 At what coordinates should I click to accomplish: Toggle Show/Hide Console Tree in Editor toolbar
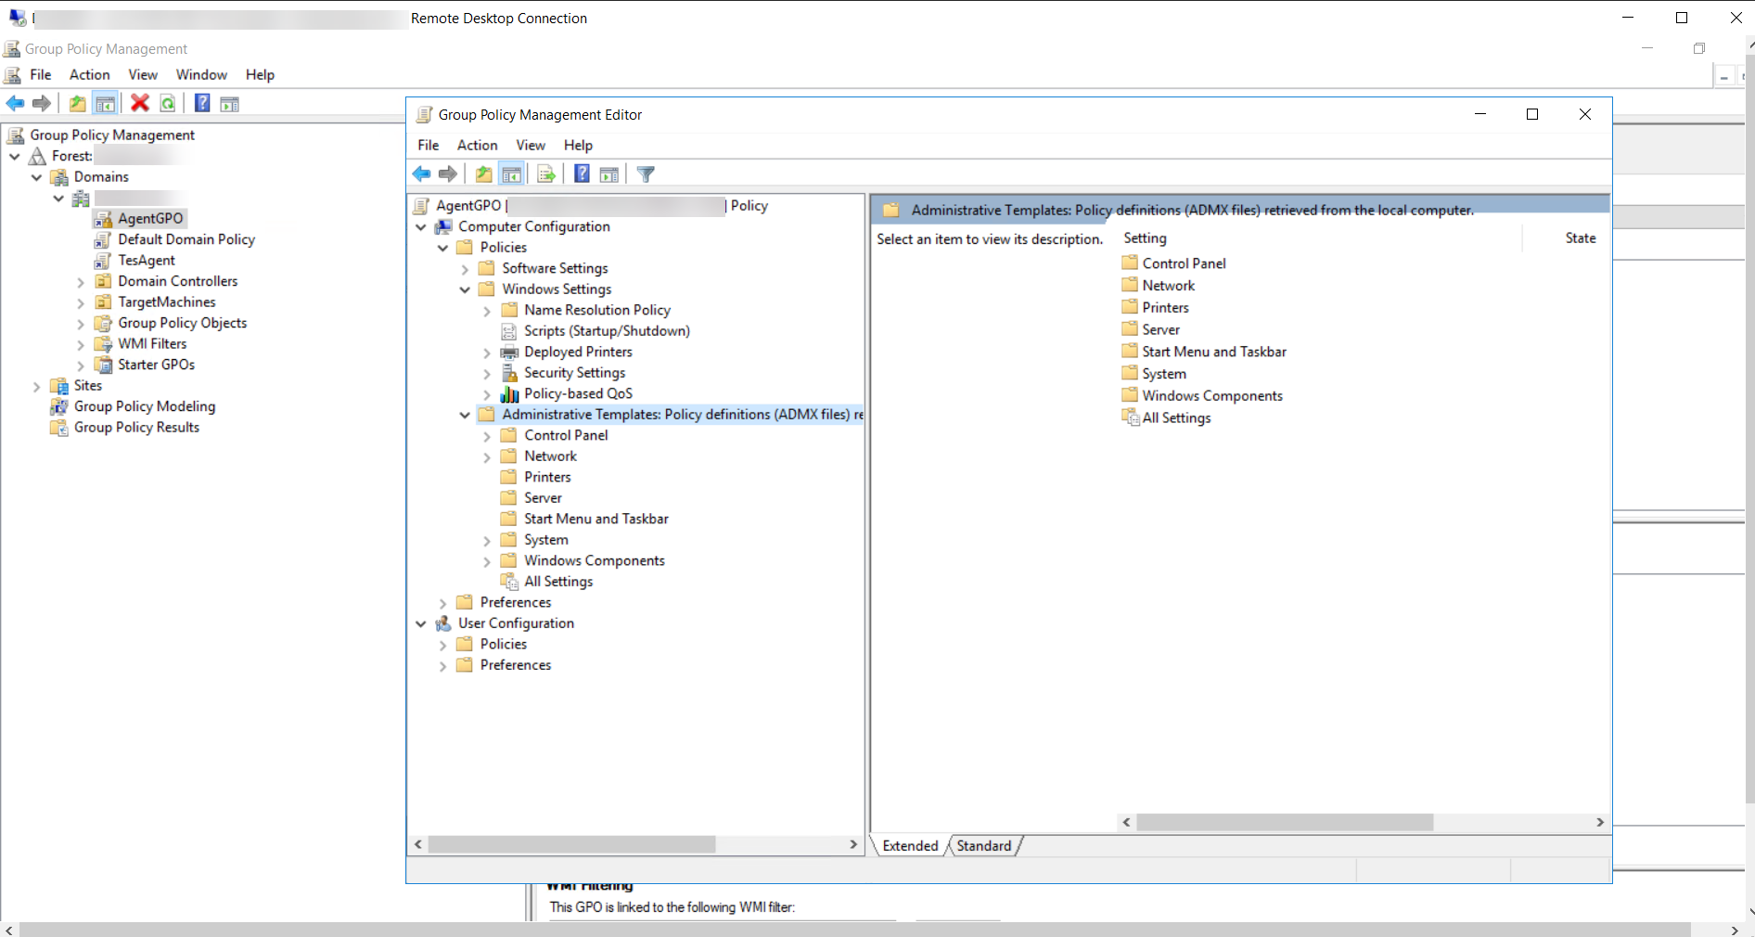511,174
